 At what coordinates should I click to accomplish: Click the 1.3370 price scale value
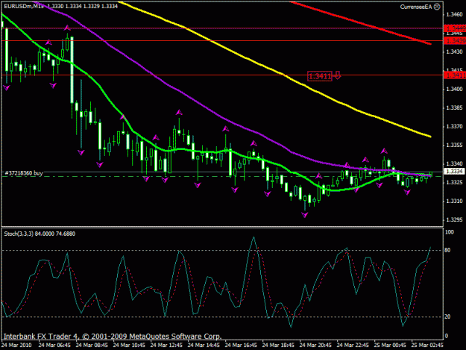tap(454, 126)
